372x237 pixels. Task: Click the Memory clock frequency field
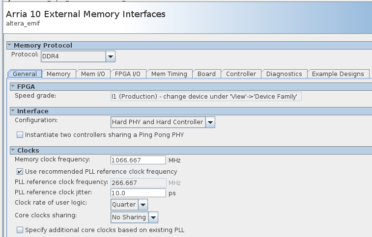(x=138, y=160)
